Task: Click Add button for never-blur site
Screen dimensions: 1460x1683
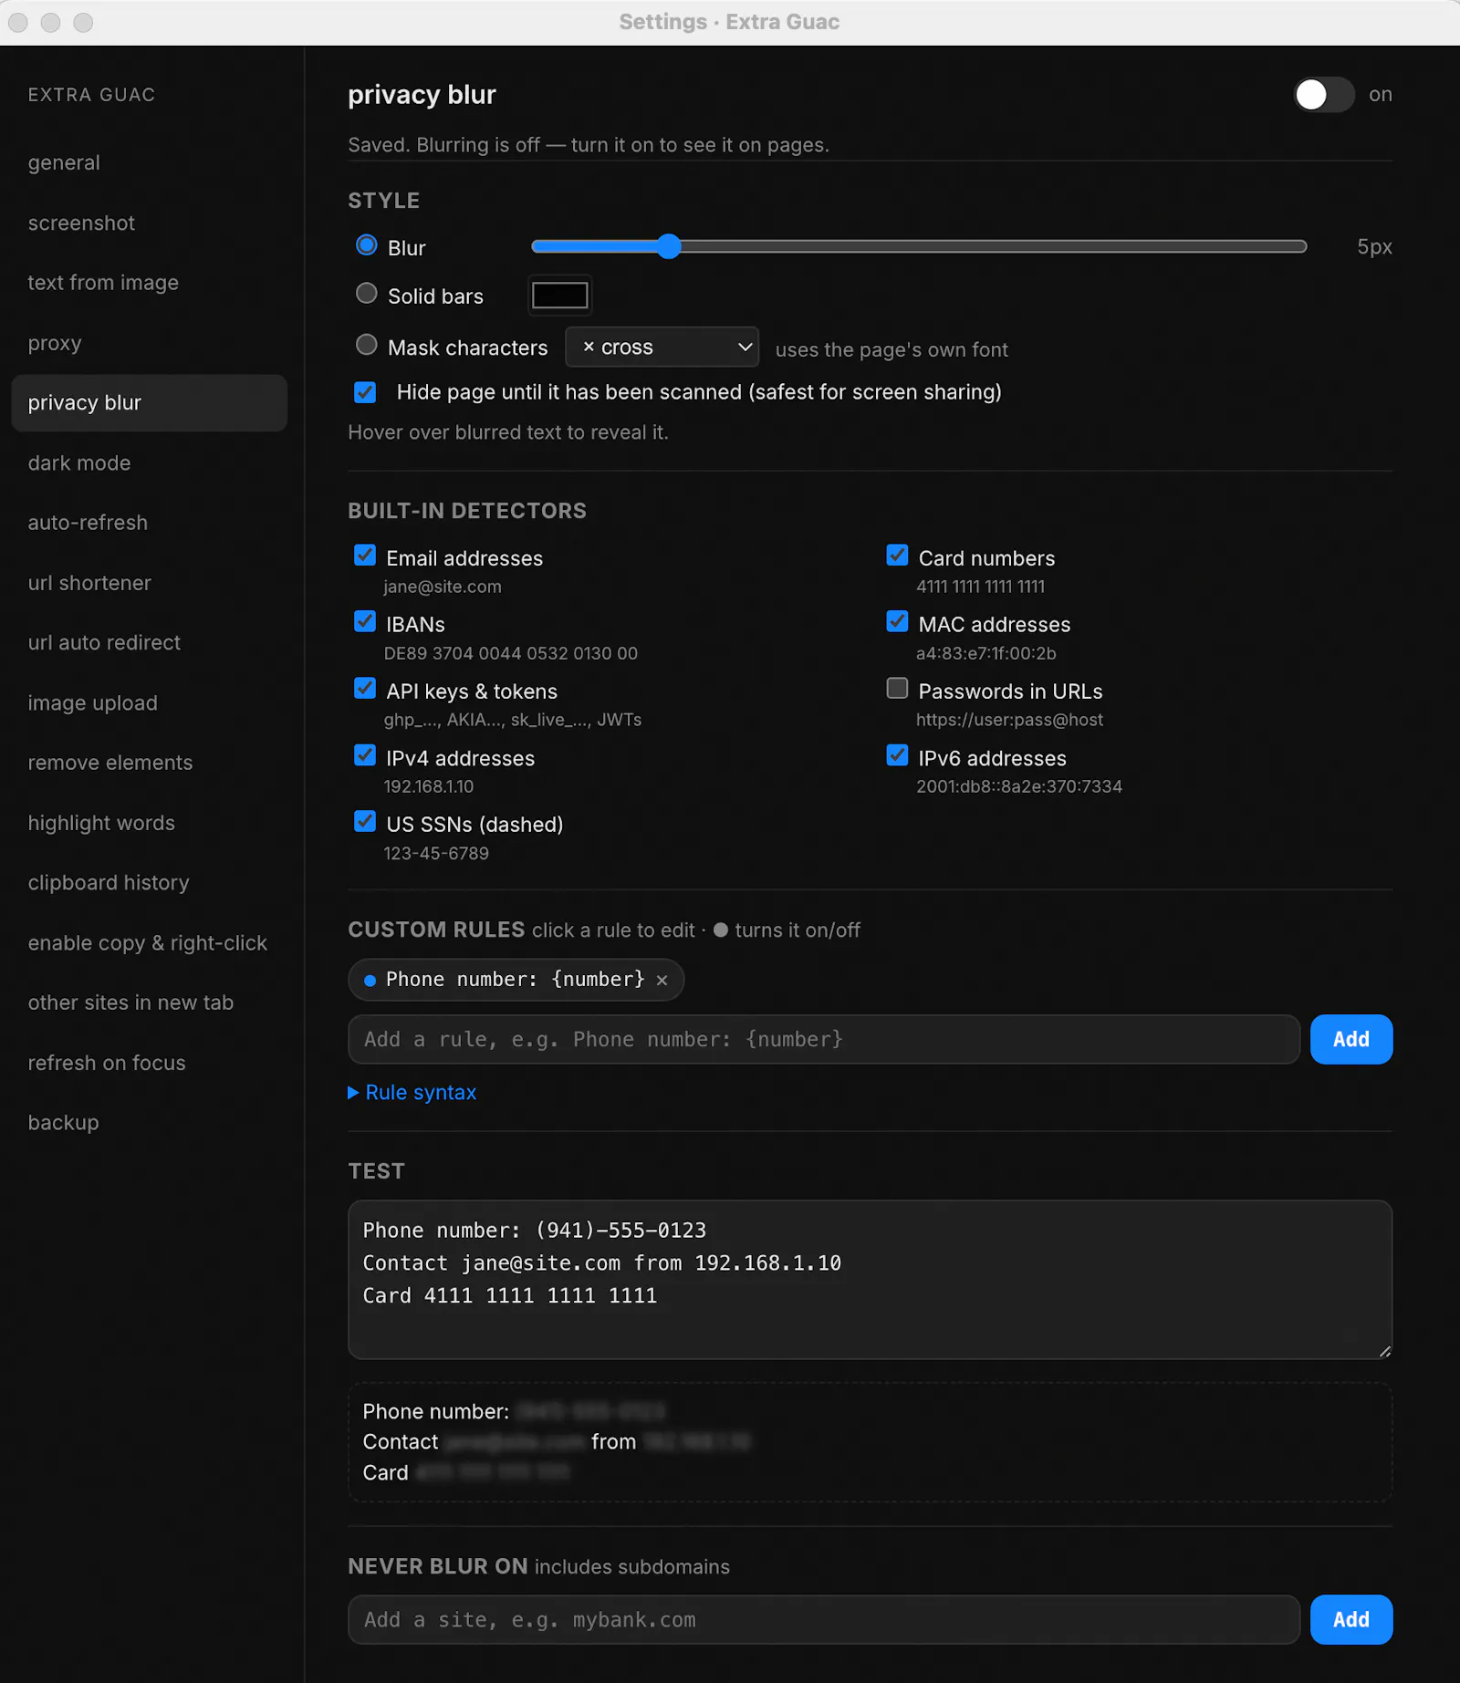Action: [x=1350, y=1620]
